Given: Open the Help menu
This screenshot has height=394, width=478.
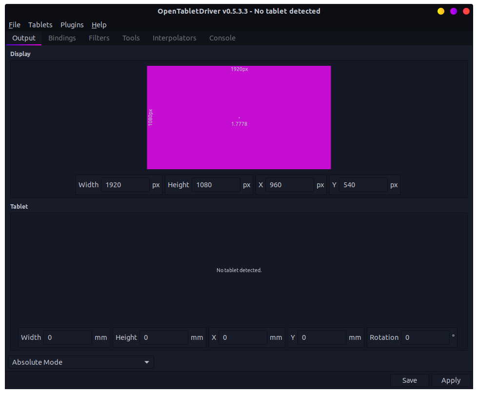Looking at the screenshot, I should click(99, 25).
